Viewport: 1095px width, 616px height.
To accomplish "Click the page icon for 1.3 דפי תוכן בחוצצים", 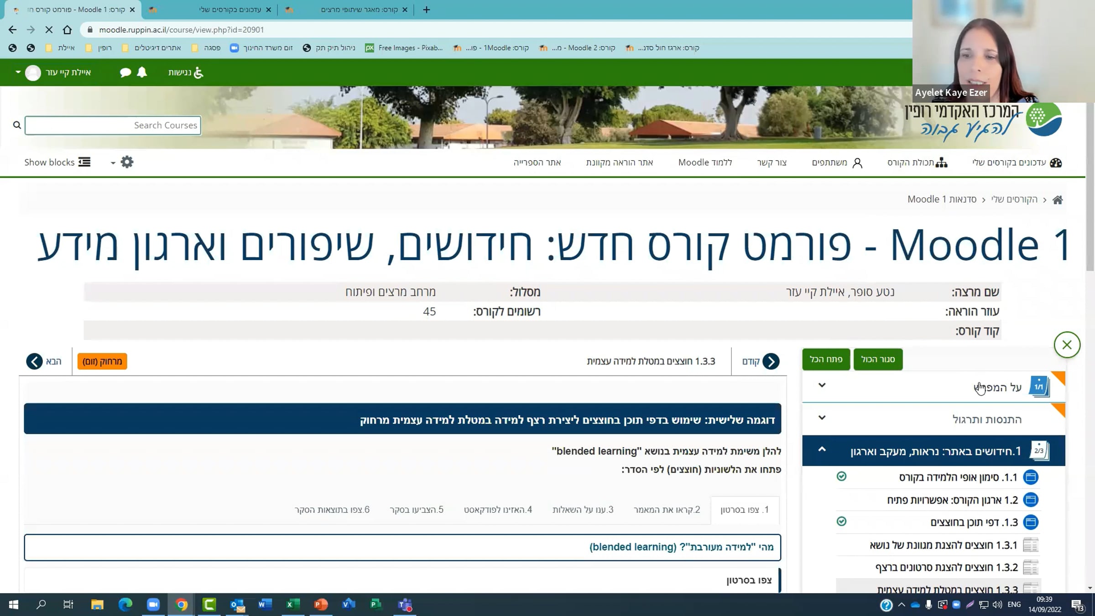I will click(1031, 522).
